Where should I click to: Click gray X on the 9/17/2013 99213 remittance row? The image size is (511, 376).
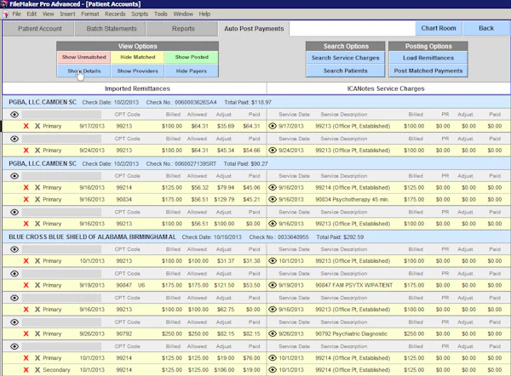pyautogui.click(x=37, y=126)
